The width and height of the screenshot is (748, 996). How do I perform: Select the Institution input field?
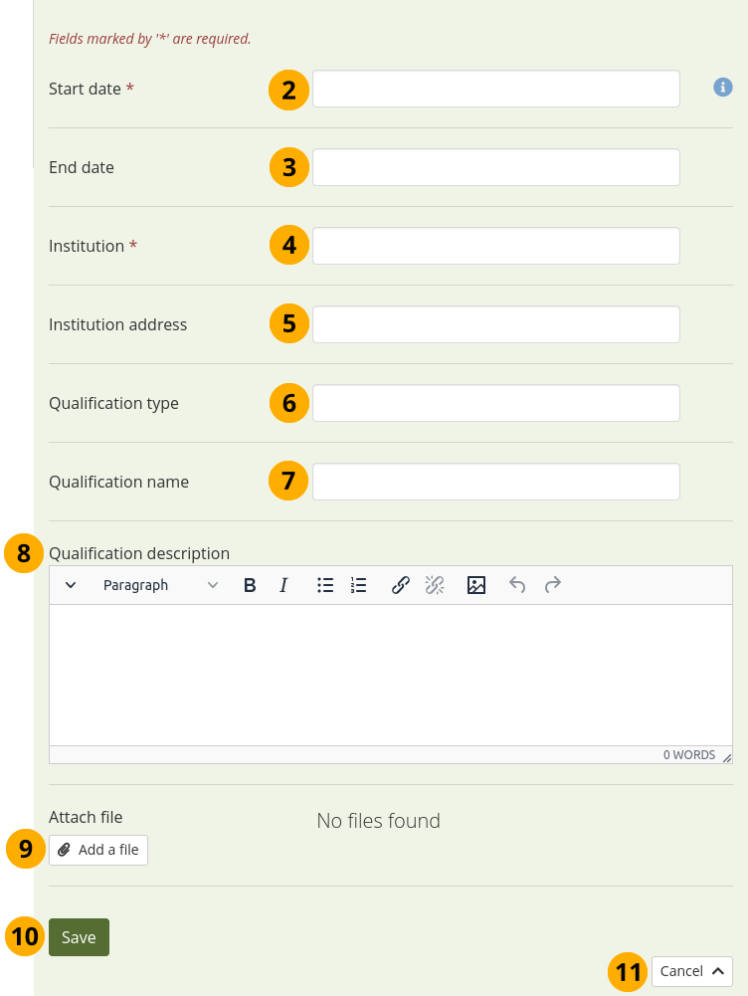[495, 246]
